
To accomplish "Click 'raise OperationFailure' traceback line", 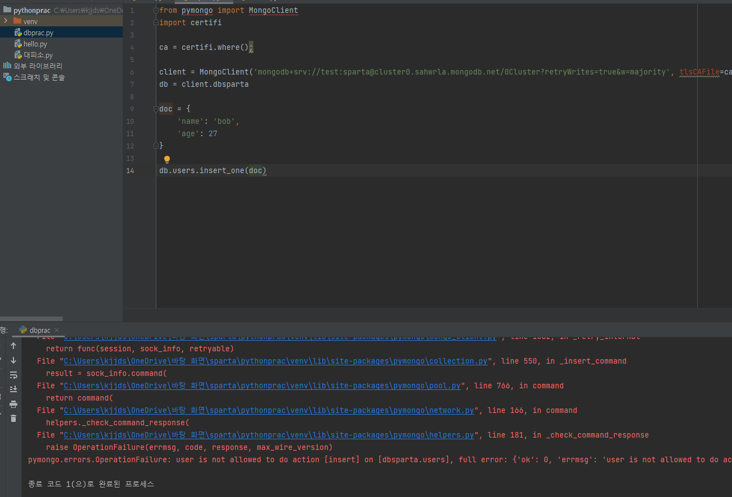I will click(x=189, y=447).
